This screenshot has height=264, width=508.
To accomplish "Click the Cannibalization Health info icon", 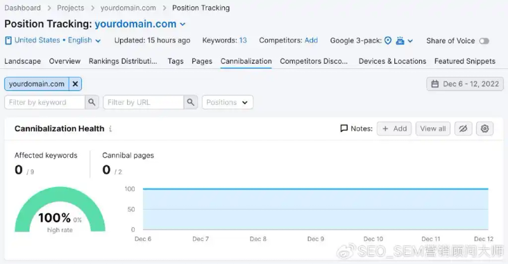I will (x=110, y=129).
